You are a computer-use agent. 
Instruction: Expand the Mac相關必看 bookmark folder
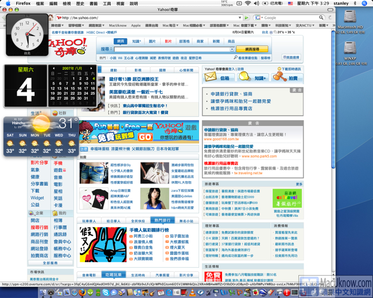(194, 25)
